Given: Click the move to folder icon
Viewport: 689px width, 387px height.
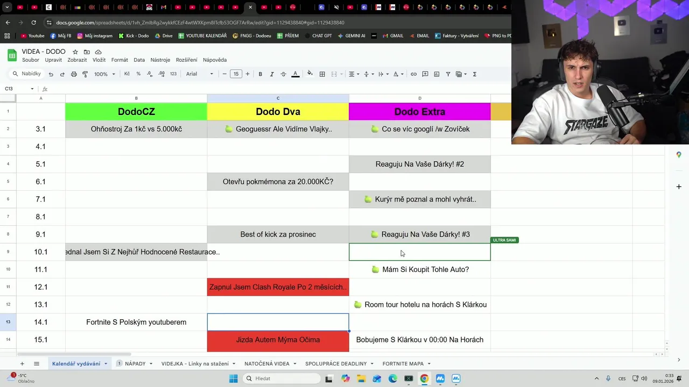Looking at the screenshot, I should click(x=87, y=52).
